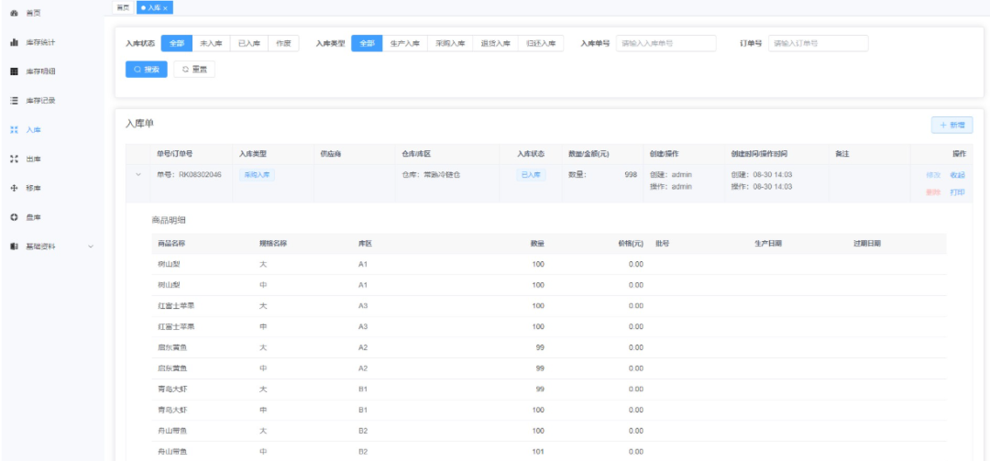
Task: Click the 收起 link in the order row
Action: coord(957,175)
